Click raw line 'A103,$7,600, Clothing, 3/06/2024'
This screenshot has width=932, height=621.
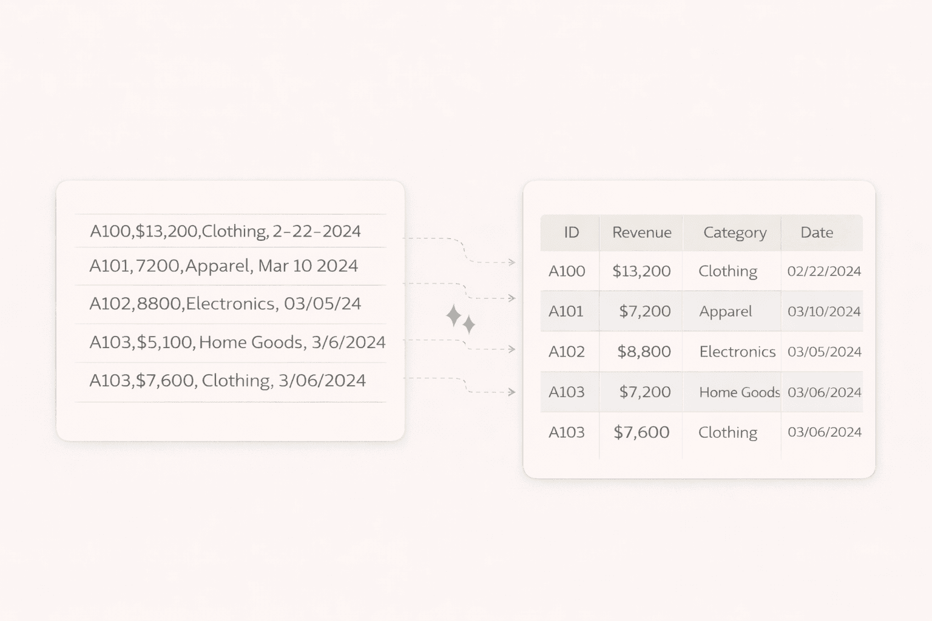[228, 380]
